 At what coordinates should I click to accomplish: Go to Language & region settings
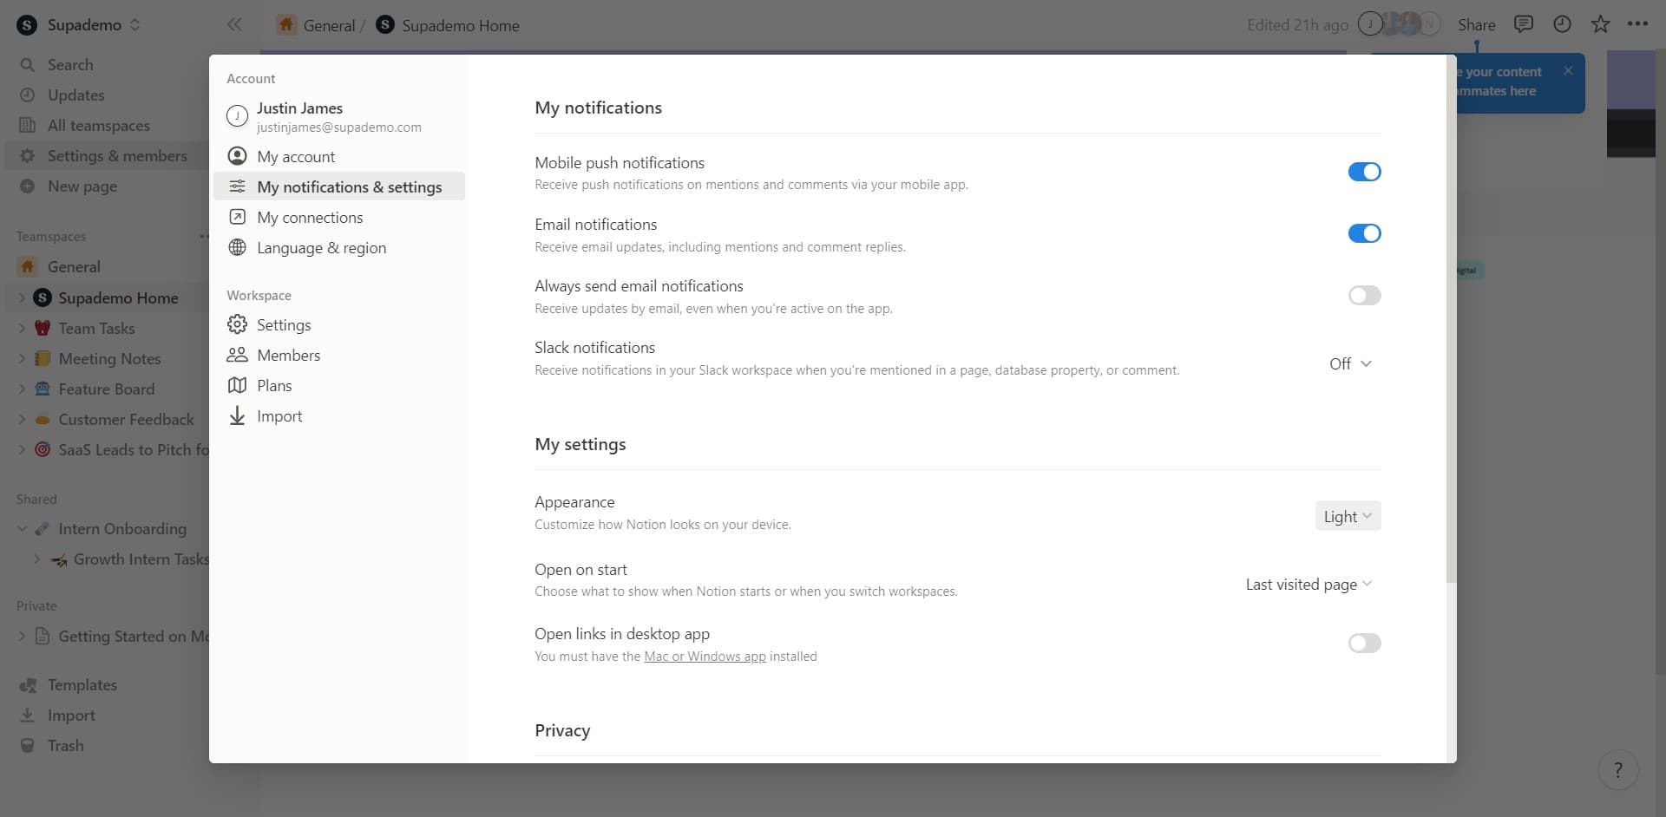[321, 248]
